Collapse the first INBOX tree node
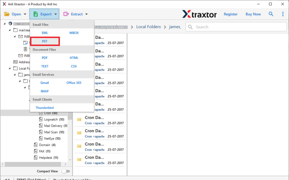Image resolution: width=289 pixels, height=180 pixels. pyautogui.click(x=15, y=36)
